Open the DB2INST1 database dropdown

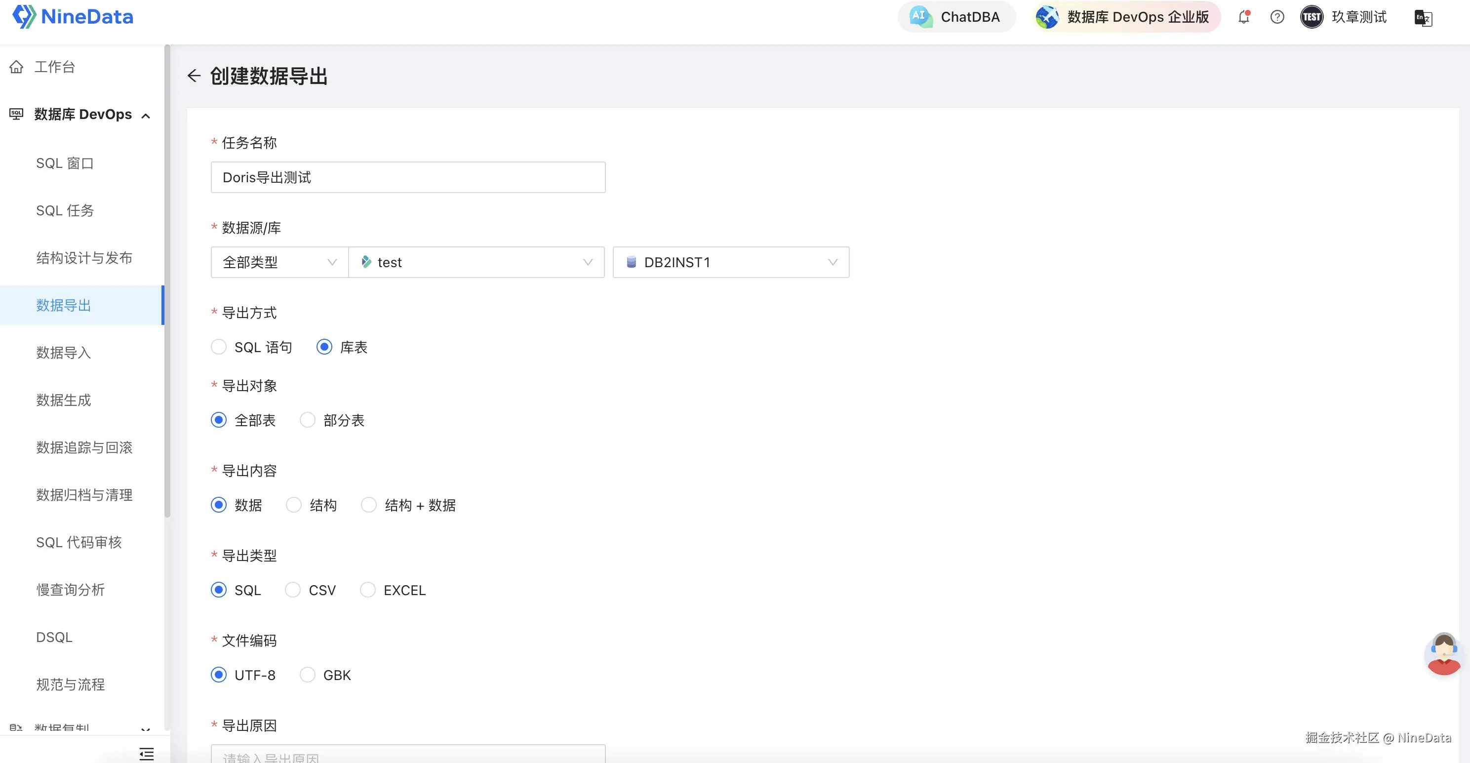point(730,263)
